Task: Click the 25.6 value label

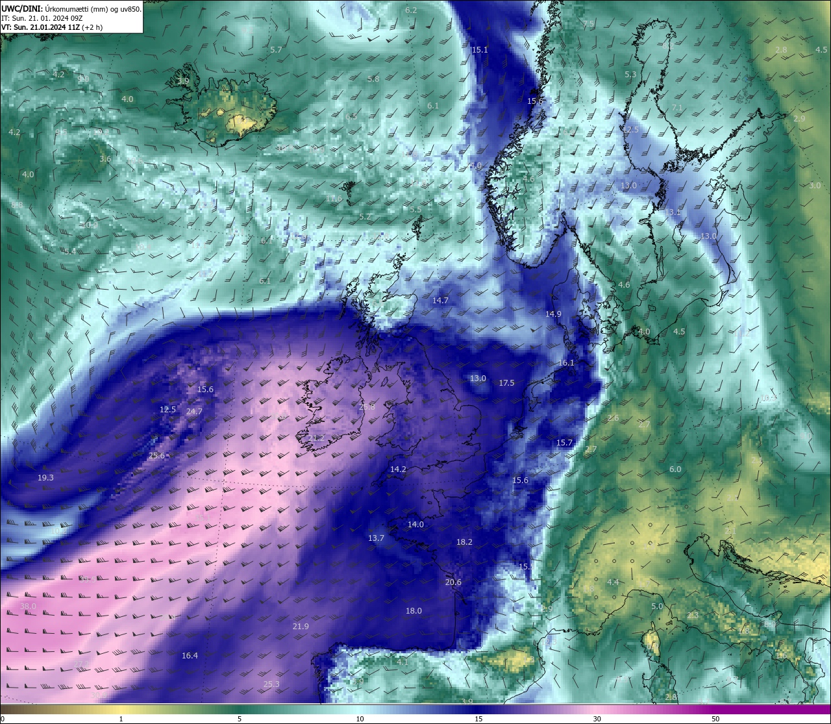Action: tap(156, 456)
